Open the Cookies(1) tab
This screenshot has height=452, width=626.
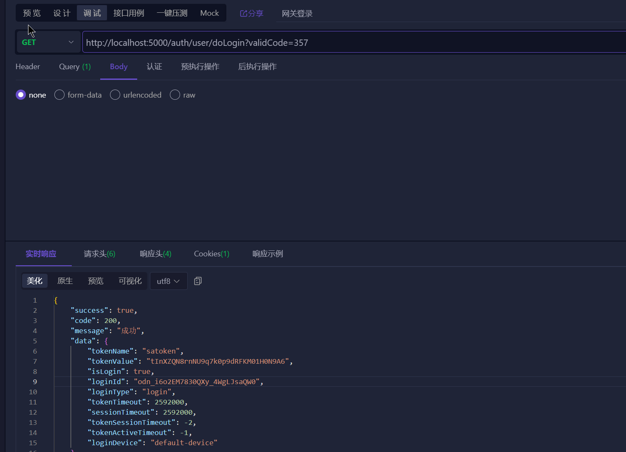pyautogui.click(x=211, y=254)
